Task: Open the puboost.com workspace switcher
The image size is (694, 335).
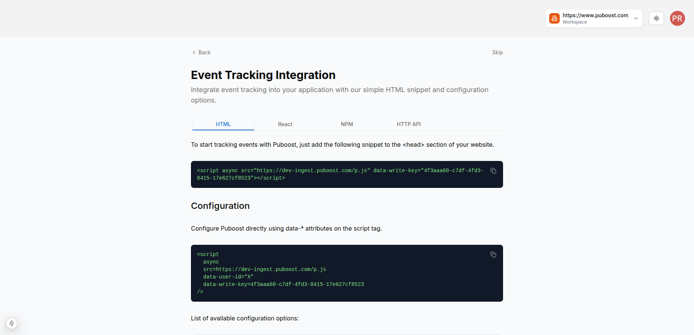Action: (595, 18)
